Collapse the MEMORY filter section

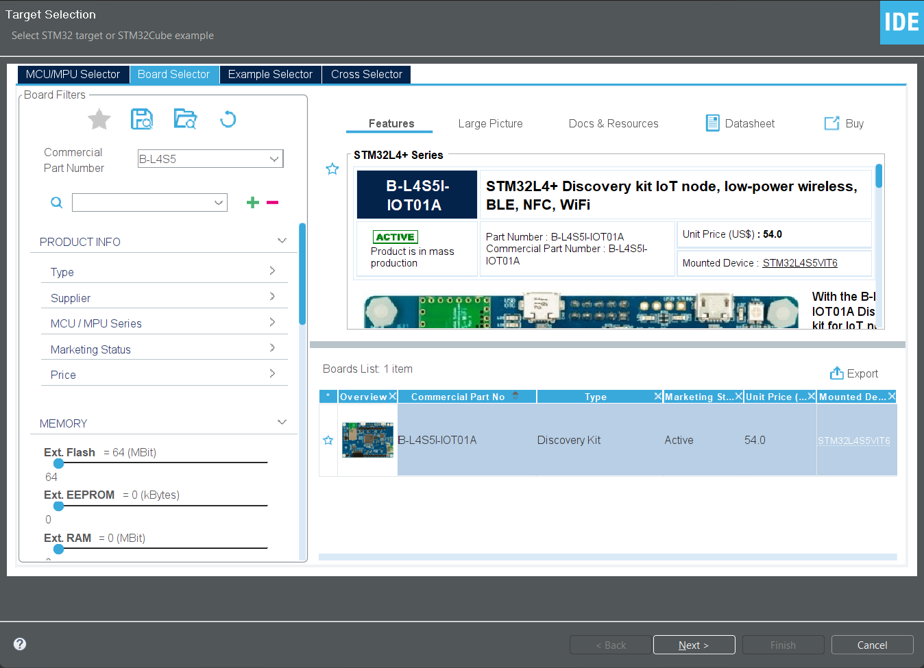pos(282,422)
